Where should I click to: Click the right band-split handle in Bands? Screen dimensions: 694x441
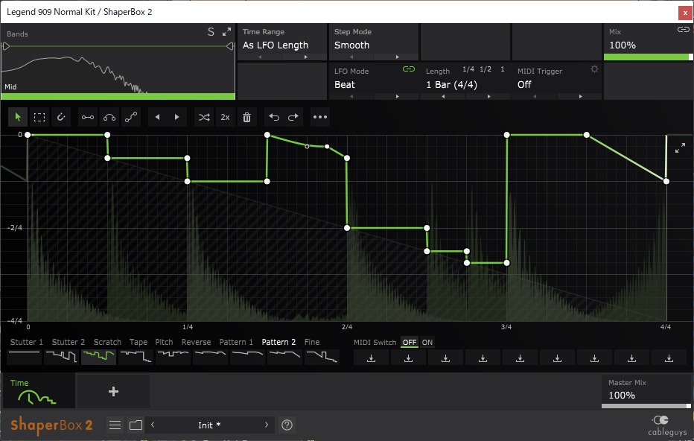(229, 46)
